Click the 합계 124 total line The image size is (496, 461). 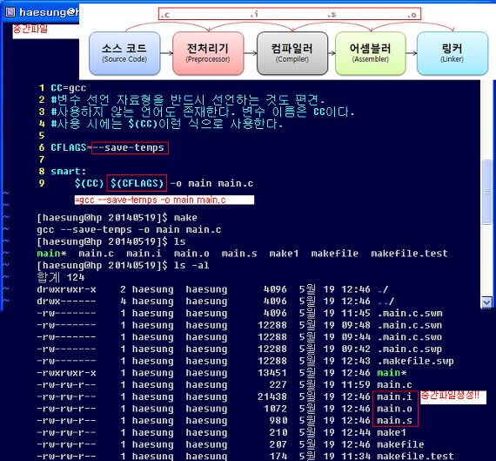coord(61,277)
